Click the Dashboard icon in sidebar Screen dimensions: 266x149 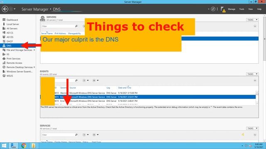(x=4, y=20)
